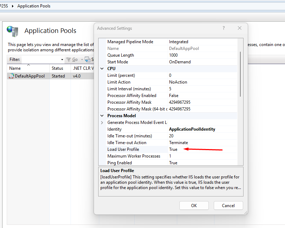Image resolution: width=285 pixels, height=228 pixels.
Task: Click the Show All icon beside Go
Action: (x=87, y=59)
